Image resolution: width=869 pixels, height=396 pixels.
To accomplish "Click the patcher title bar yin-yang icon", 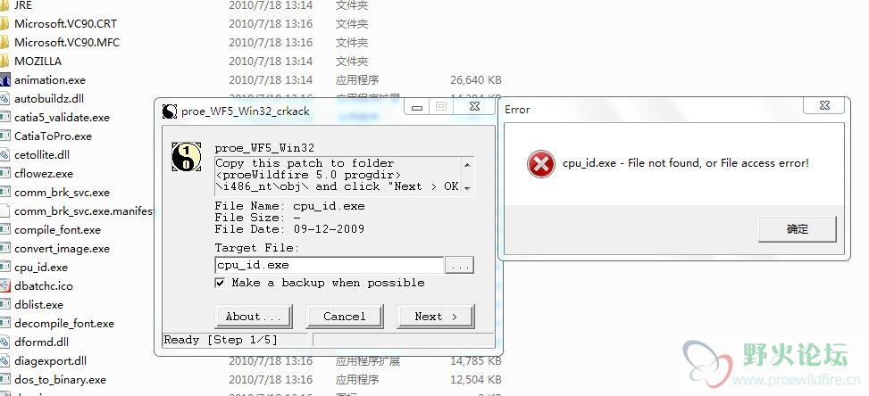I will pyautogui.click(x=170, y=111).
